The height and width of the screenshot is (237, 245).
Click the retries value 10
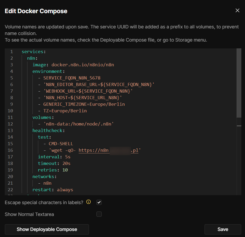pos(65,170)
